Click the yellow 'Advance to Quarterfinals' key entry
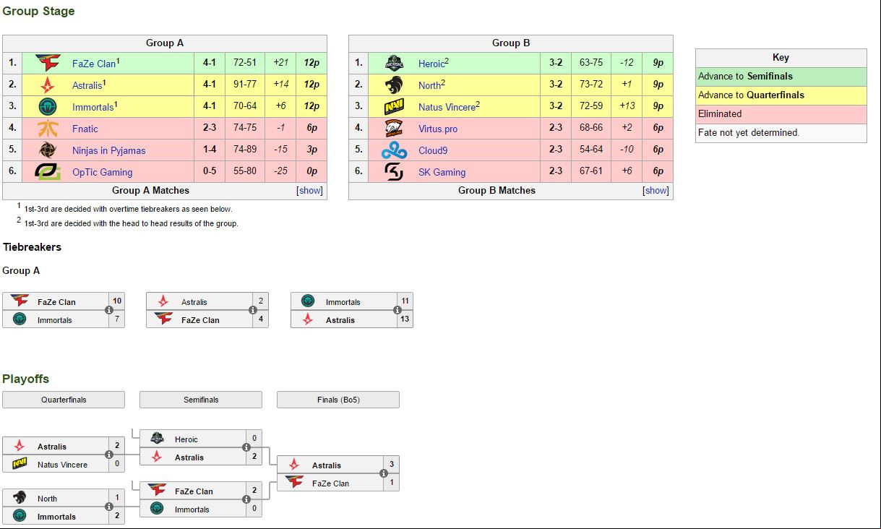The height and width of the screenshot is (529, 881). coord(781,95)
